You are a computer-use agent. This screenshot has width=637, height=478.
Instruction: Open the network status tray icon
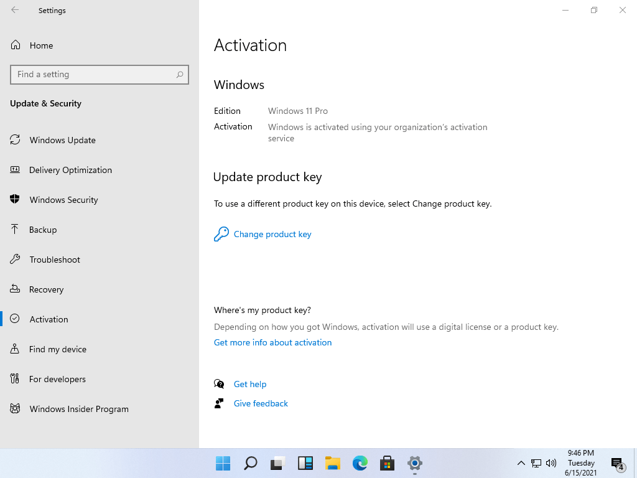(536, 463)
